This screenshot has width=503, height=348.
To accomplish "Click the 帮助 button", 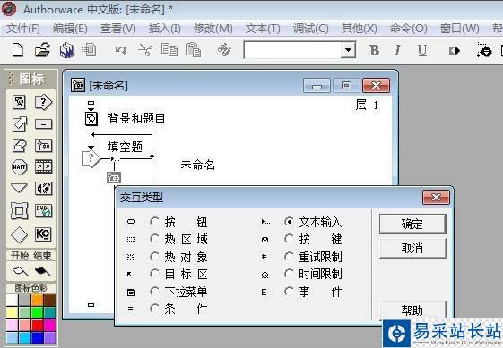I will pyautogui.click(x=412, y=310).
